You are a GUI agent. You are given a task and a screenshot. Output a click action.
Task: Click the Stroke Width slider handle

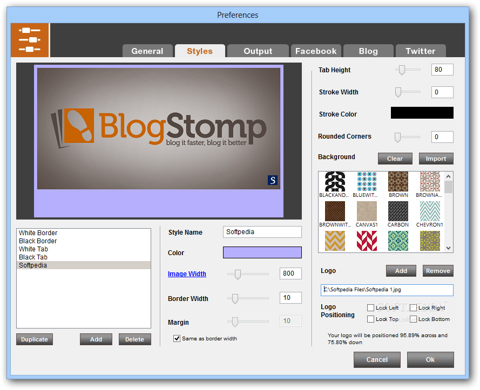[398, 92]
